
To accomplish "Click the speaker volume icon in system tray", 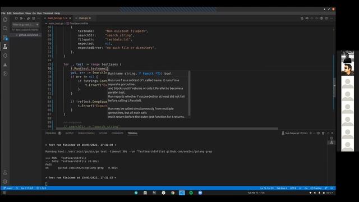I will tap(315, 193).
